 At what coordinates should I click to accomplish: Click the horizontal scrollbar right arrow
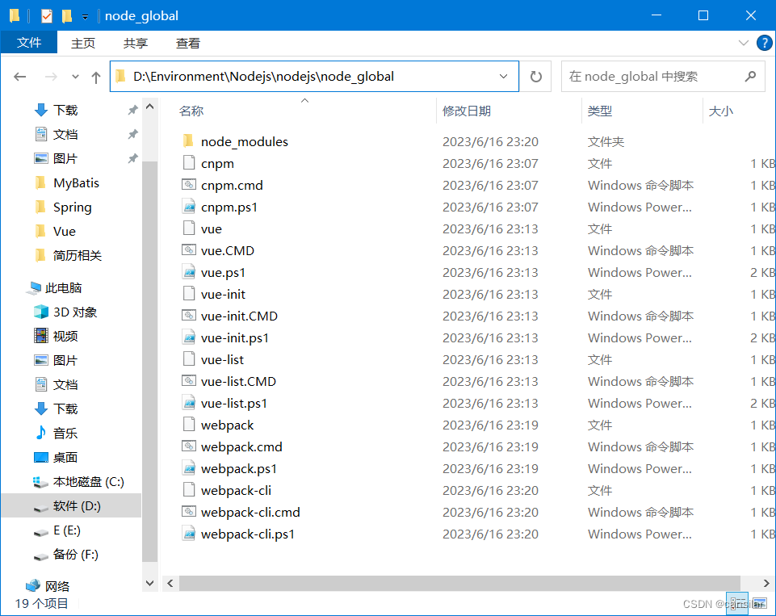click(x=766, y=583)
